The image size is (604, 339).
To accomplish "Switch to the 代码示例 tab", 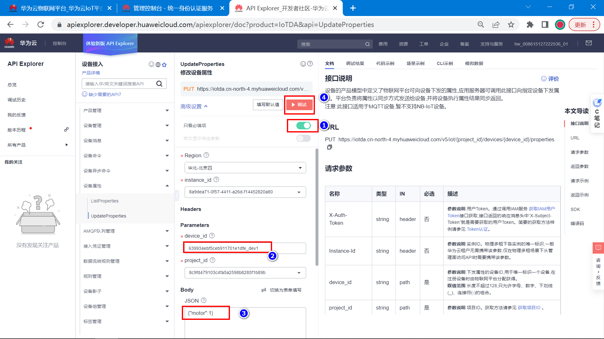I will pyautogui.click(x=385, y=63).
